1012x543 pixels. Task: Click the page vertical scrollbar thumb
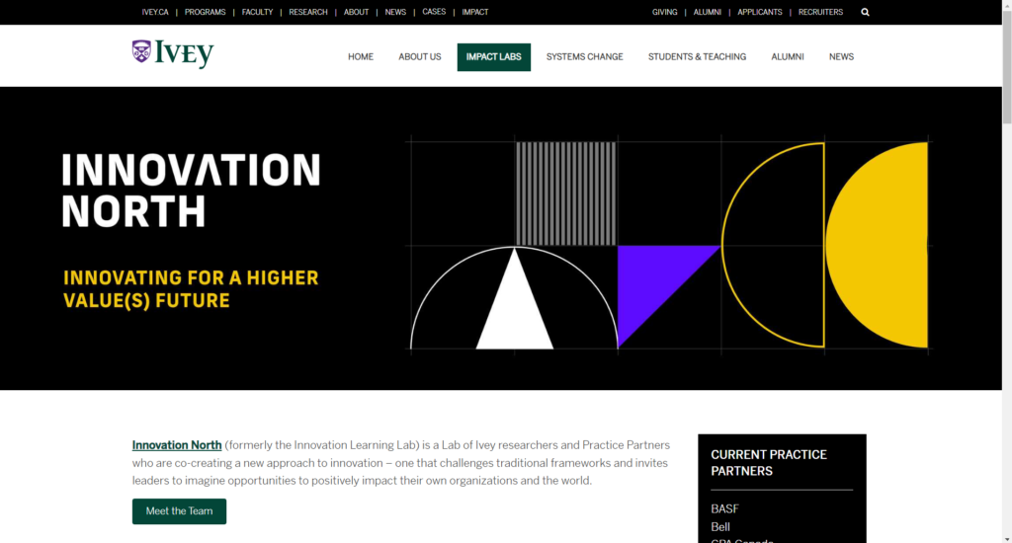1007,68
